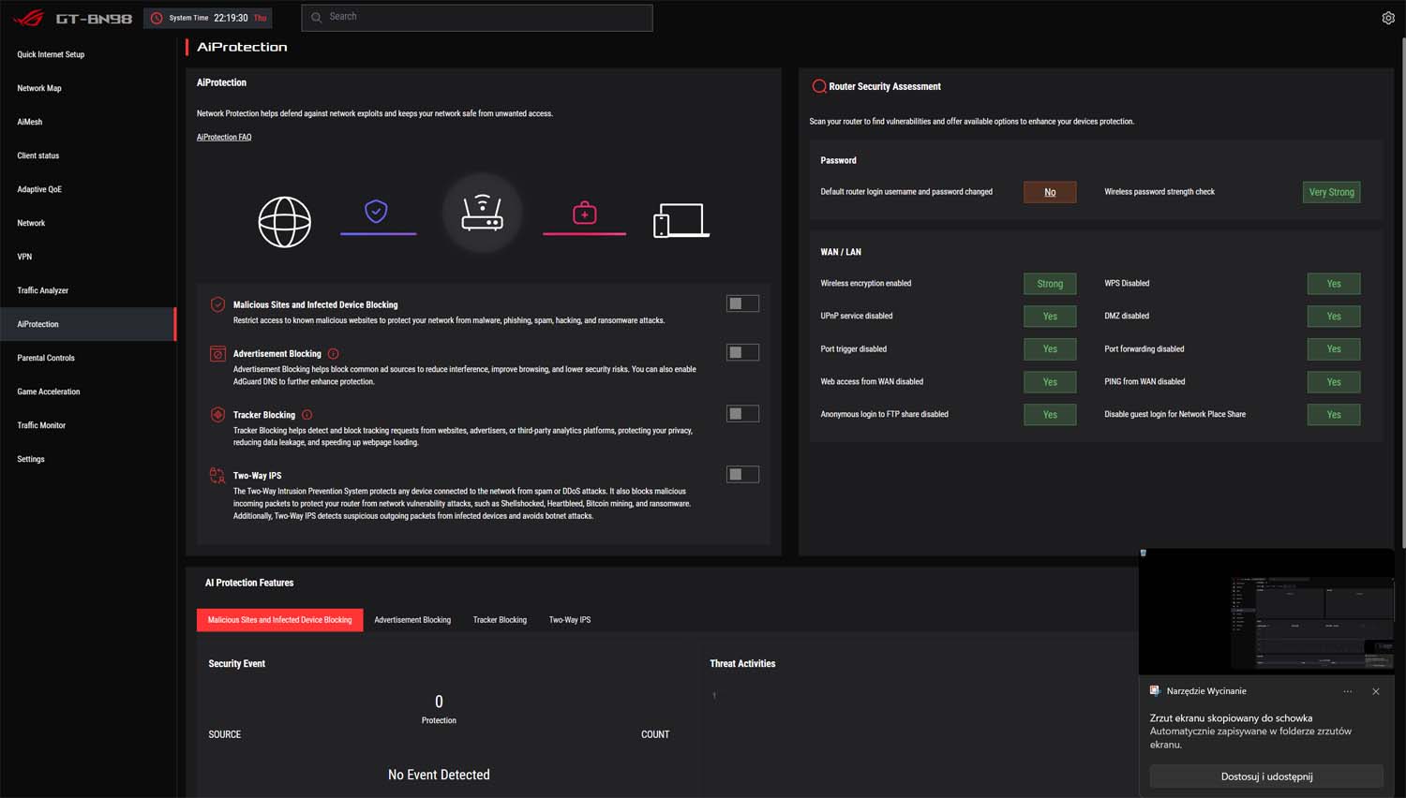Open Traffic Monitor page
The width and height of the screenshot is (1406, 798).
88,425
